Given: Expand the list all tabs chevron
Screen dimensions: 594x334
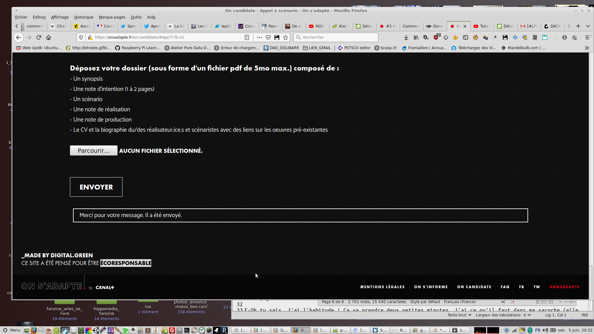Looking at the screenshot, I should click(588, 26).
